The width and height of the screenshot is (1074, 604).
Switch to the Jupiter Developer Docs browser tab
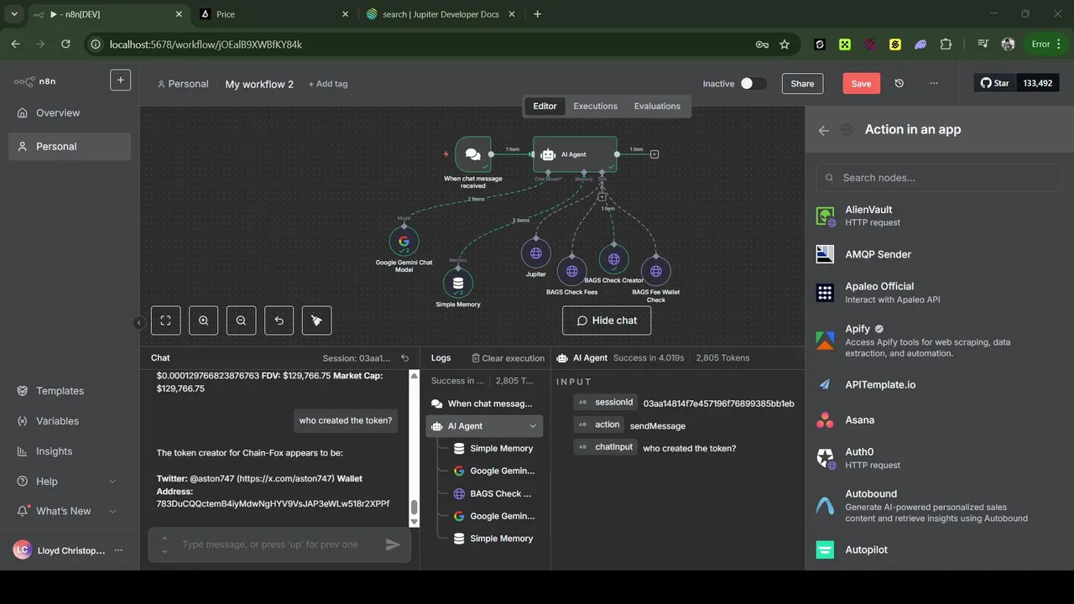click(x=440, y=14)
